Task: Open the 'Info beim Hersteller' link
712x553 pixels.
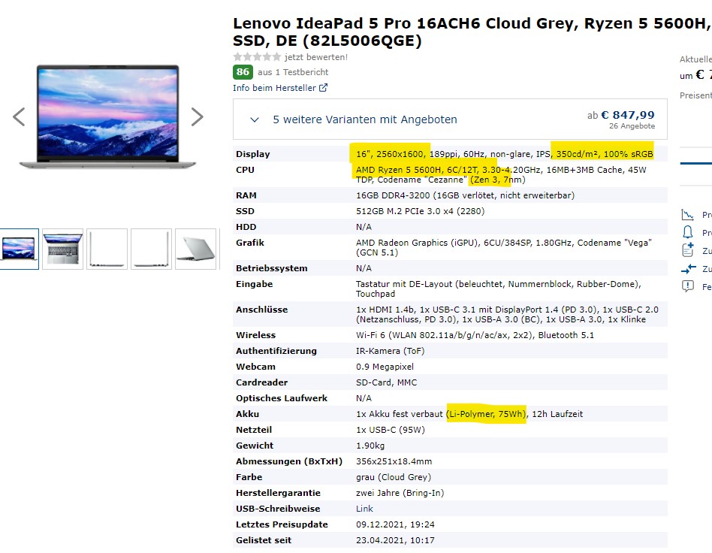Action: (276, 88)
